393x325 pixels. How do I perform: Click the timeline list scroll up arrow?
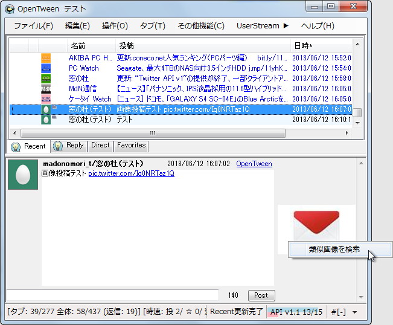click(357, 44)
